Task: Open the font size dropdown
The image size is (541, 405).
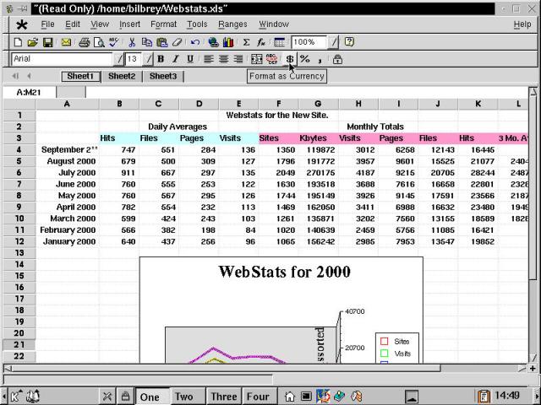Action: (149, 59)
